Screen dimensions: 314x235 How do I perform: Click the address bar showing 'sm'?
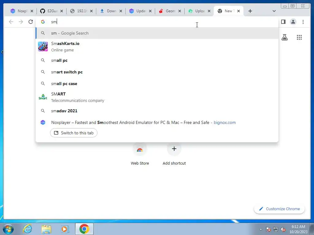coord(157,22)
